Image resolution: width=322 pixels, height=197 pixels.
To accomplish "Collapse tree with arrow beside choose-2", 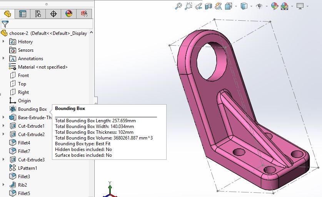I will pos(92,33).
